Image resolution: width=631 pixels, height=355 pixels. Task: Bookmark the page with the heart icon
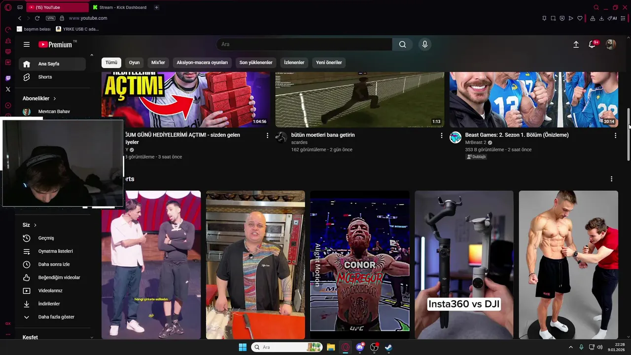click(580, 18)
